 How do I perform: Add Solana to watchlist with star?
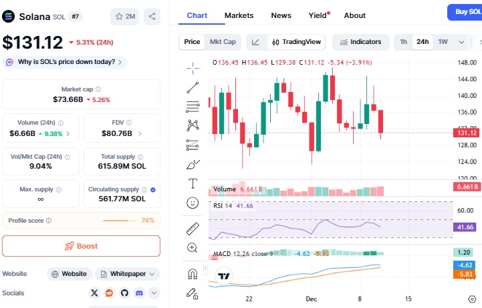[x=124, y=16]
